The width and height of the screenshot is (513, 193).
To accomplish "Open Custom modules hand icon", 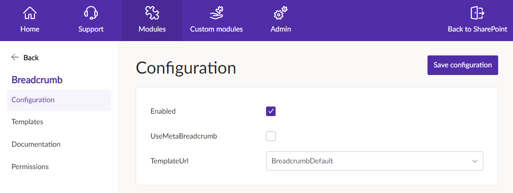I will coord(216,13).
